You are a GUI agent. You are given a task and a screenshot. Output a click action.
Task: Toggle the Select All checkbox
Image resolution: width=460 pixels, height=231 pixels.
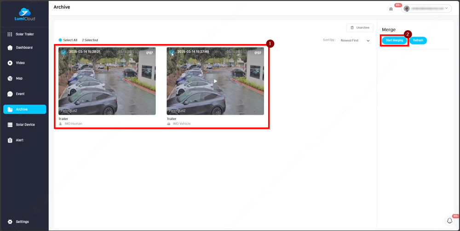61,40
